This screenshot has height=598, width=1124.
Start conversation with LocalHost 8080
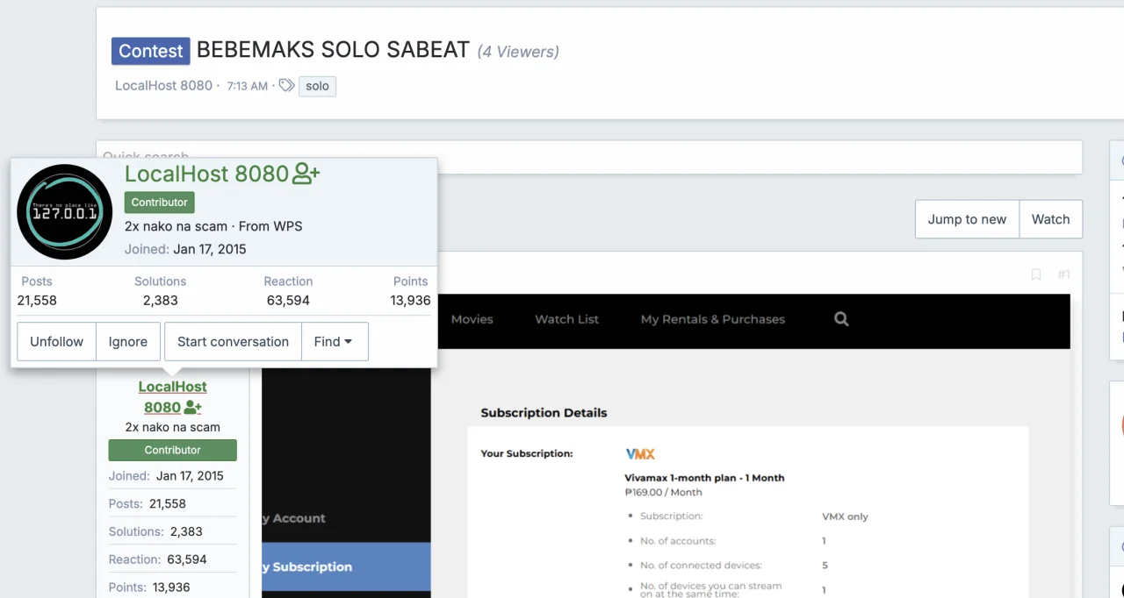pos(233,342)
